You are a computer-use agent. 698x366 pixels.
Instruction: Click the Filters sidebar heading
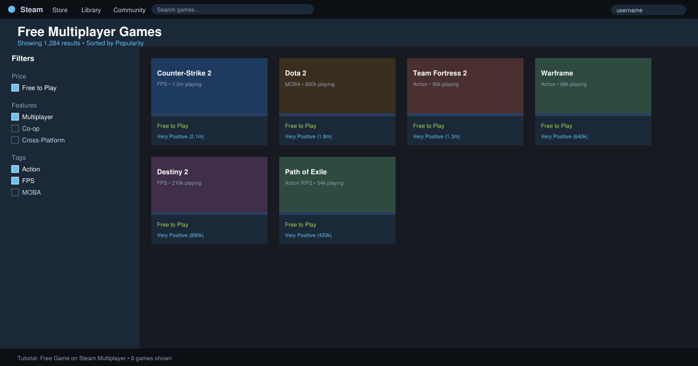click(23, 59)
